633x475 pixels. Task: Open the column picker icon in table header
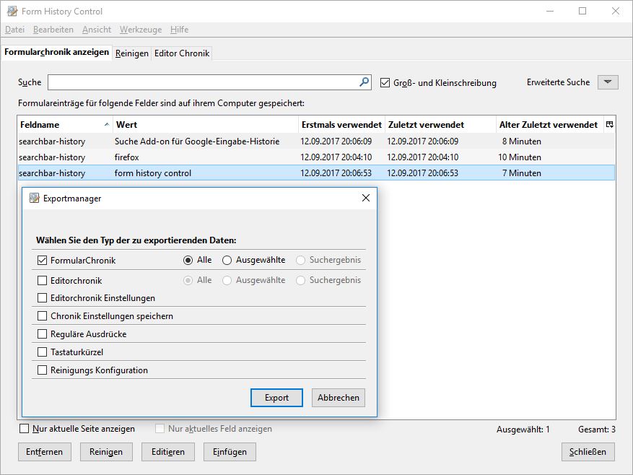coord(609,125)
